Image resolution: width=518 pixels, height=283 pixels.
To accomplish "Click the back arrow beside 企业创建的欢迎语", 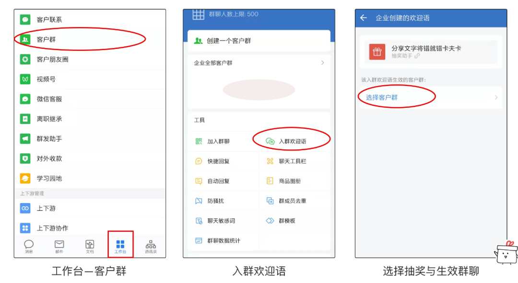I will [364, 18].
